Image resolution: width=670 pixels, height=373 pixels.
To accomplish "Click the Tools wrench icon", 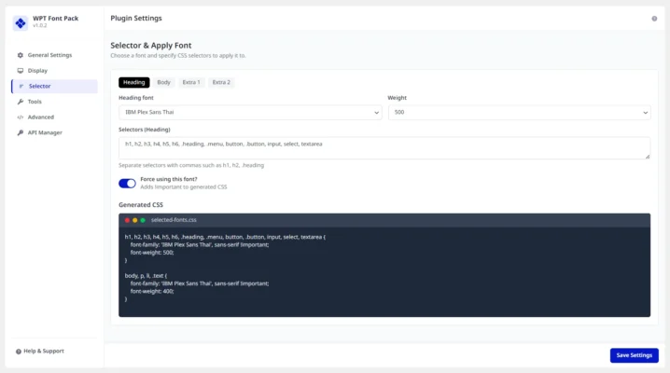I will 21,102.
